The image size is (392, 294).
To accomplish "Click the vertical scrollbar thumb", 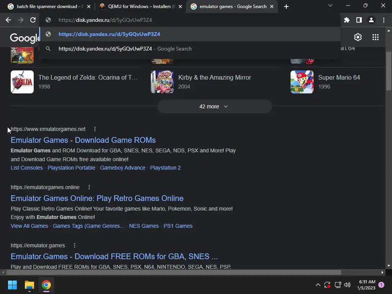I will coord(389,71).
